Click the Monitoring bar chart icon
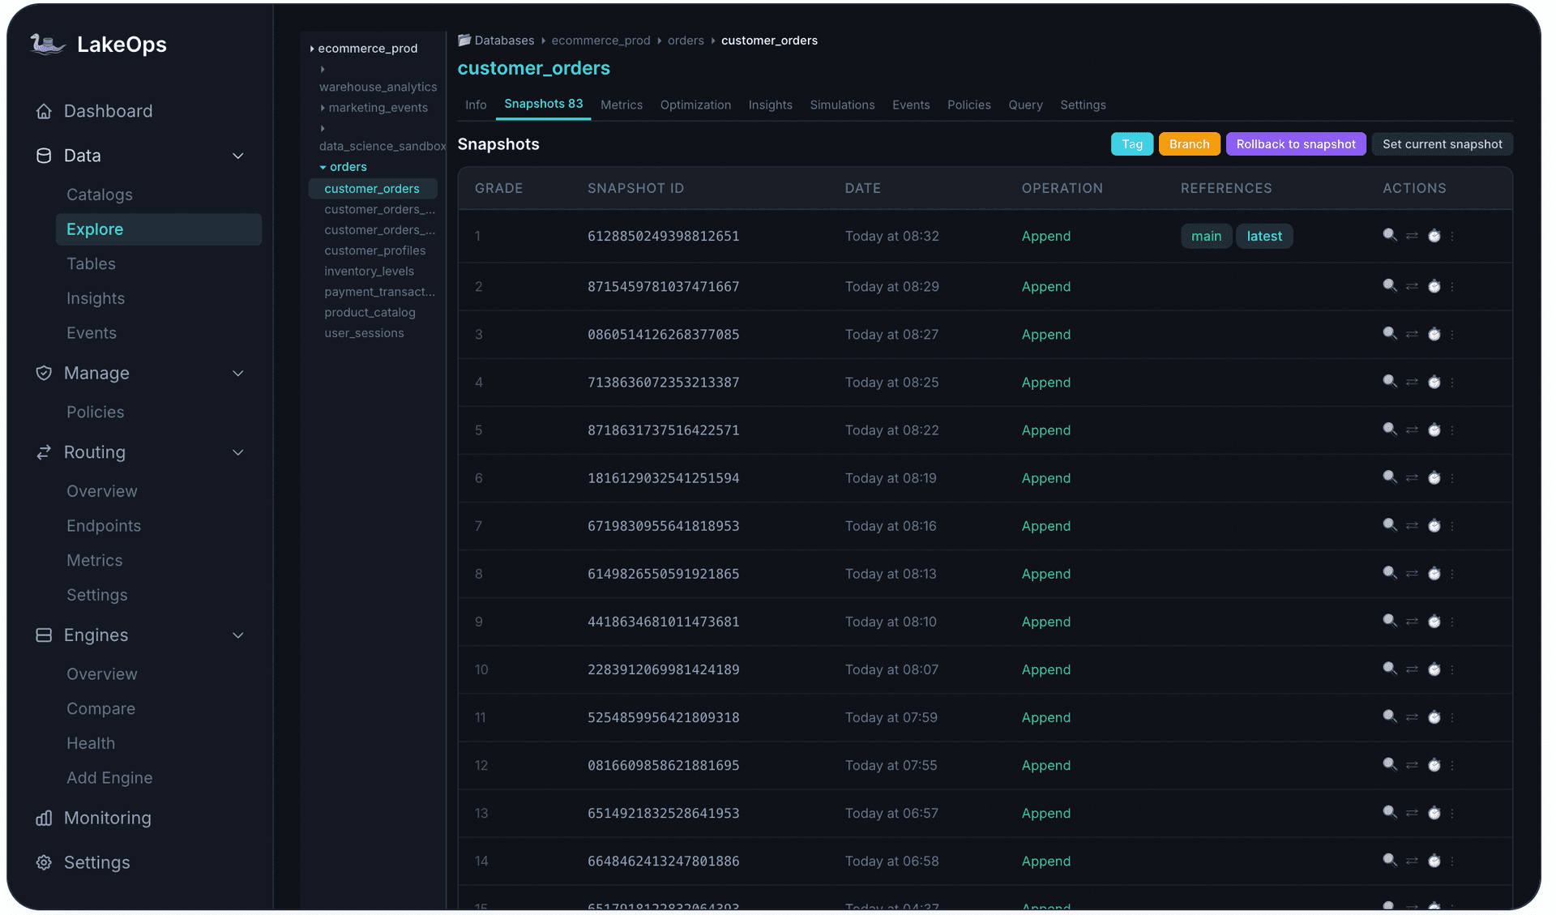Screen dimensions: 1556x915 coord(44,818)
